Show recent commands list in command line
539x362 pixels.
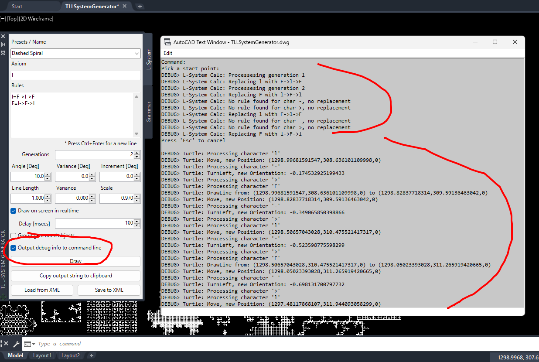point(30,344)
